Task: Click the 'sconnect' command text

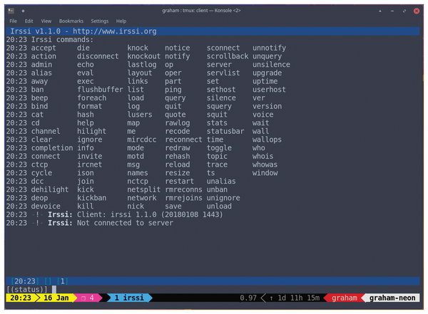Action: tap(223, 48)
